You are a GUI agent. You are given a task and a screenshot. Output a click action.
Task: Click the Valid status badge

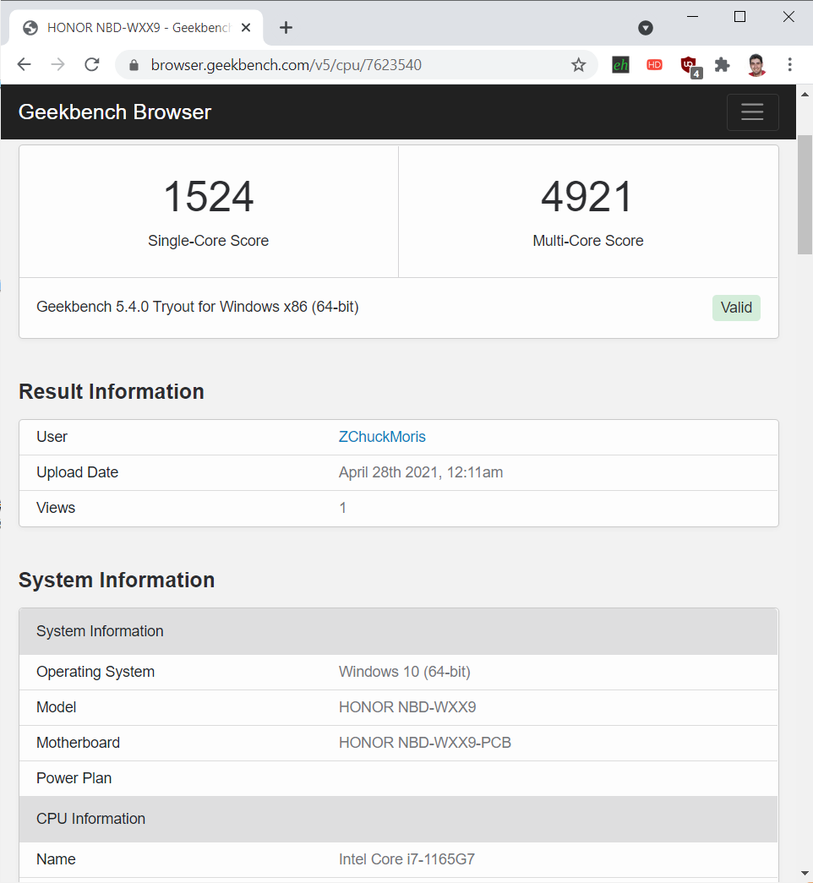736,308
